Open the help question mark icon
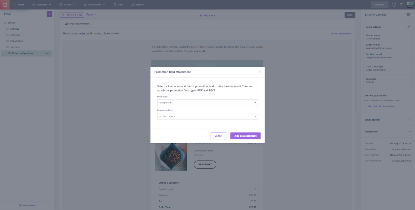The image size is (415, 210). click(394, 5)
